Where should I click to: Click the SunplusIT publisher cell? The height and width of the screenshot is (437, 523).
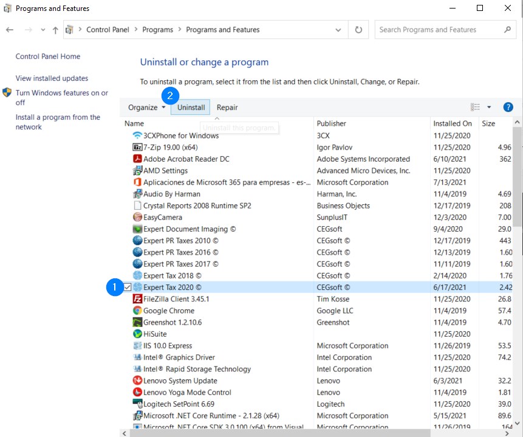pos(332,218)
